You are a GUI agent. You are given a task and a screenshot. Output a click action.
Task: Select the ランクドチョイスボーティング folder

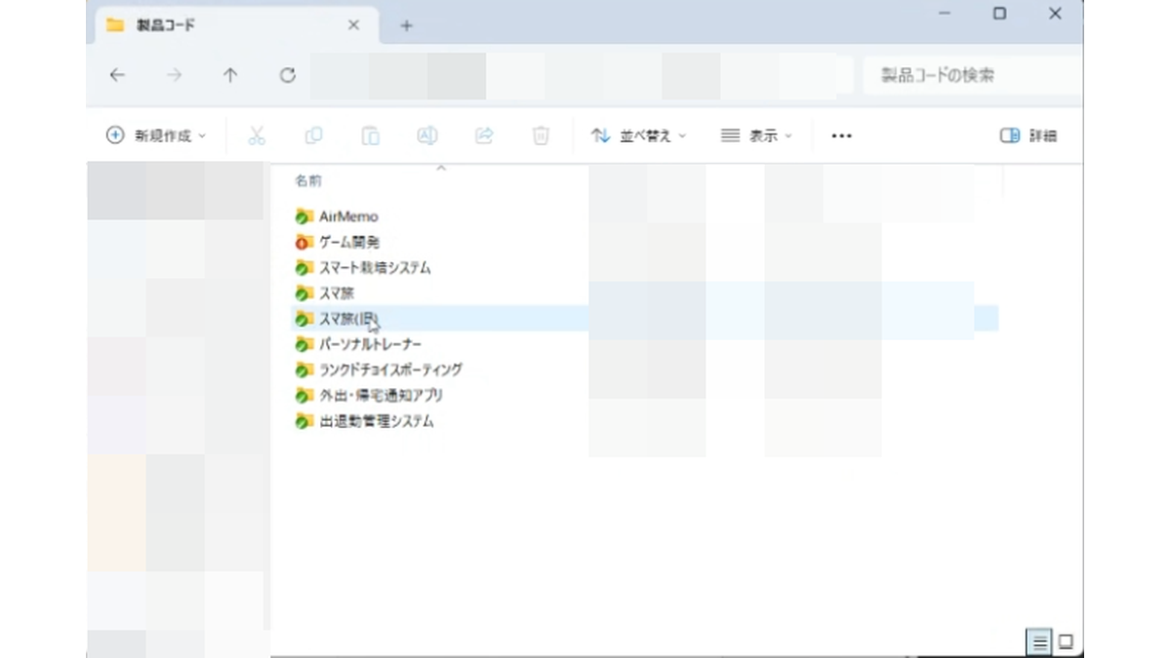pos(391,369)
